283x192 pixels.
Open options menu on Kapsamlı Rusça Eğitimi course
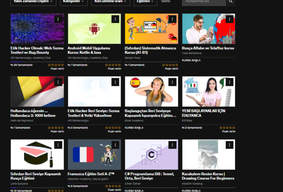pyautogui.click(x=58, y=145)
